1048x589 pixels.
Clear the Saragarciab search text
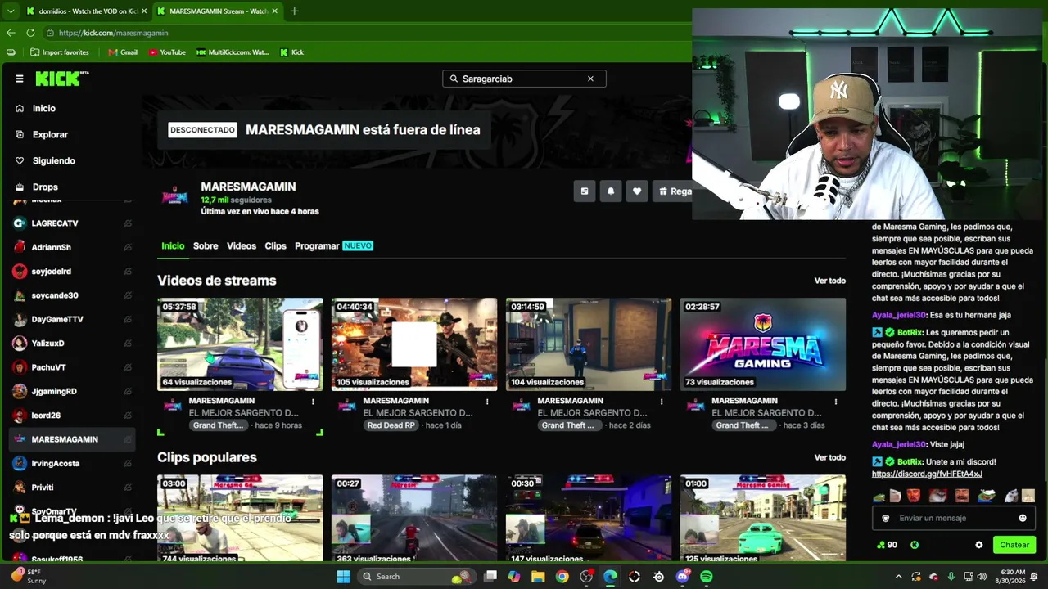coord(590,79)
